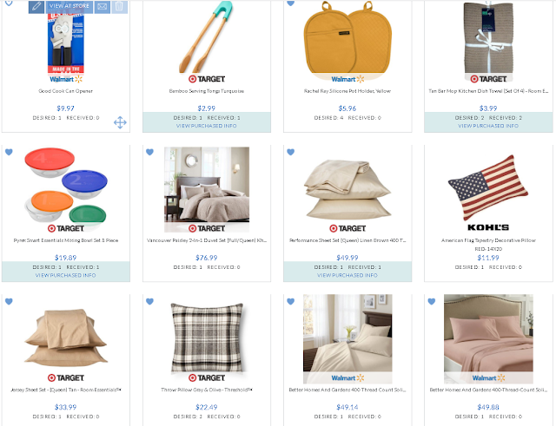The height and width of the screenshot is (426, 556).
Task: Click Rachel Ray Silicone Pot Holder title
Action: [347, 91]
